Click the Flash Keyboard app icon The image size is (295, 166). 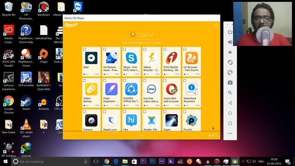(112, 89)
